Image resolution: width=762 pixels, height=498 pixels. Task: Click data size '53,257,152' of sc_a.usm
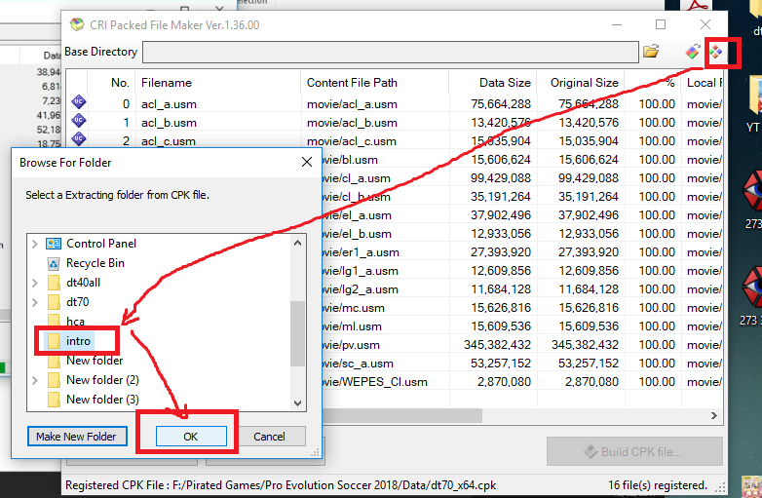click(501, 363)
